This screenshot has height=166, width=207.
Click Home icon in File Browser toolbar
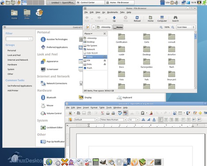[x=151, y=19]
